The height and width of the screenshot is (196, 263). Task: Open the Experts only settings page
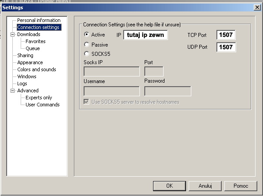pos(39,98)
